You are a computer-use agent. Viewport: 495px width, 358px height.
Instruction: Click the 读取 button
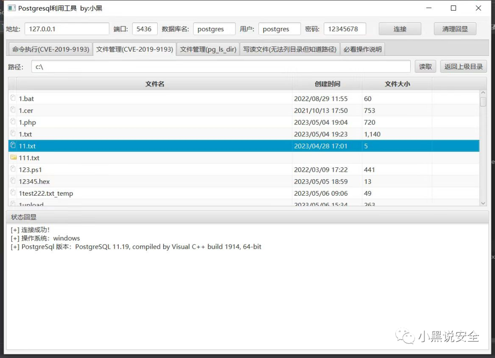pyautogui.click(x=425, y=66)
